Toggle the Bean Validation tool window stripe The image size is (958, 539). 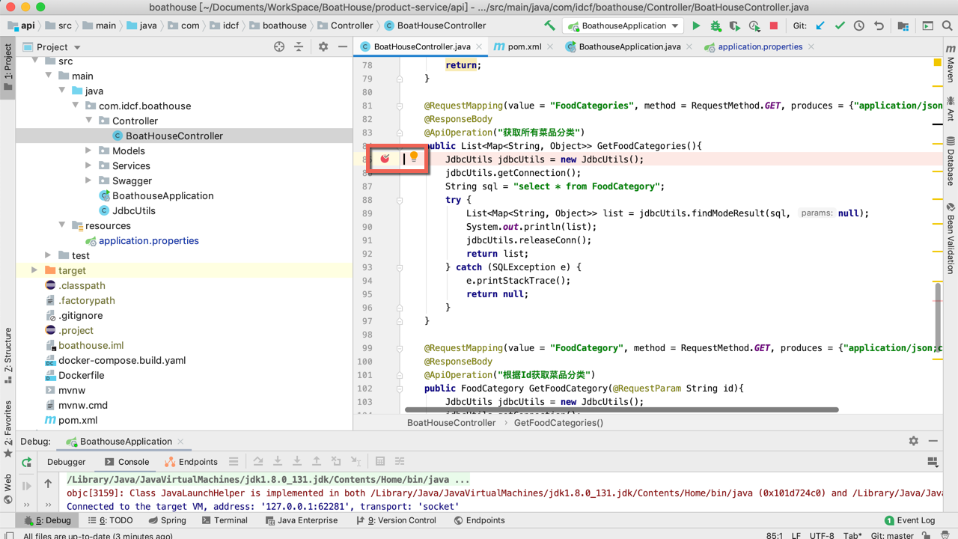tap(951, 238)
